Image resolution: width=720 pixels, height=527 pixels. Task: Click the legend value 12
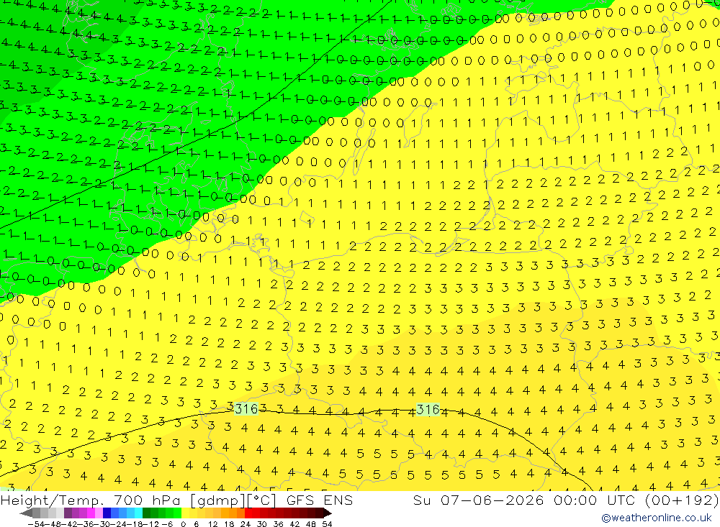(x=212, y=524)
